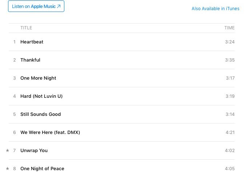Choose the Still Sounds Good song
The height and width of the screenshot is (172, 246).
click(x=40, y=114)
